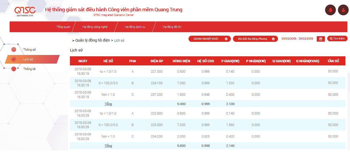Click the Thống kê warning icon
Image resolution: width=350 pixels, height=159 pixels.
pos(14,69)
